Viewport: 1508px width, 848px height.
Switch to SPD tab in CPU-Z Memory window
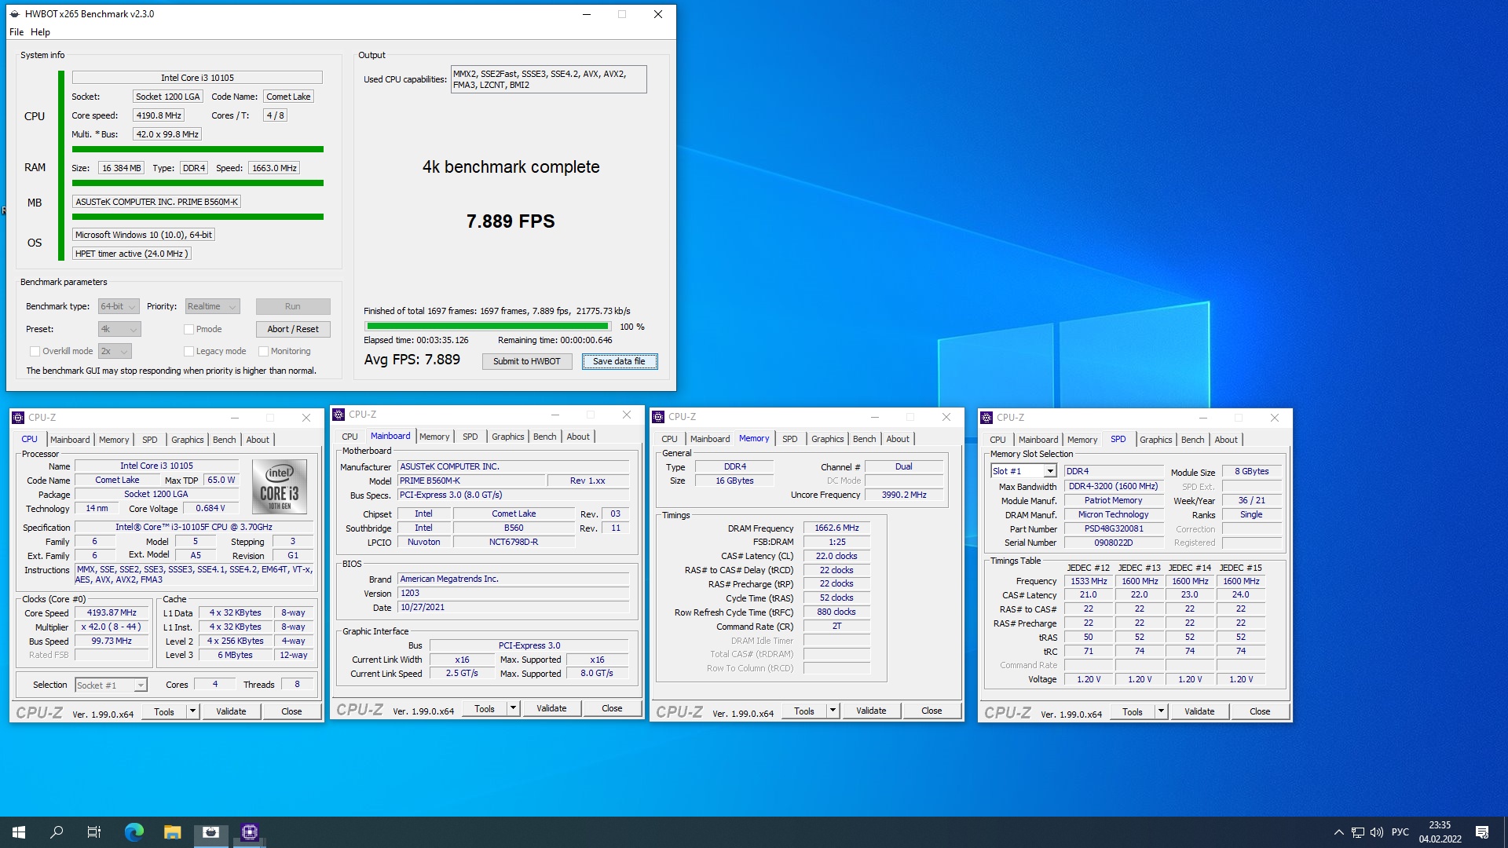pyautogui.click(x=789, y=439)
